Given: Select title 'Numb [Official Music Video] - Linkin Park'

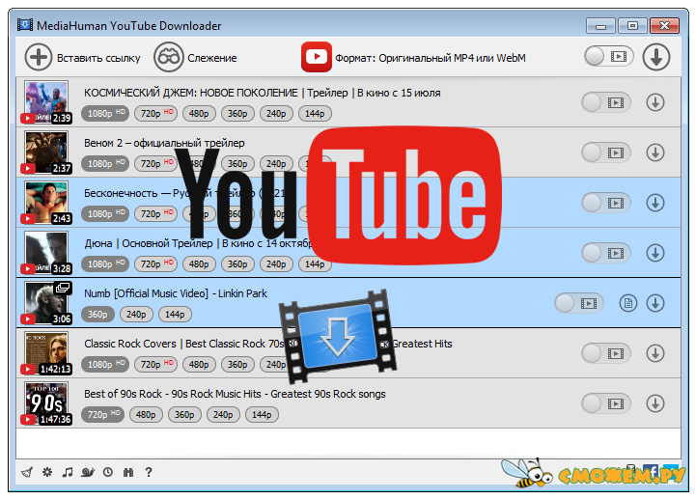Looking at the screenshot, I should pyautogui.click(x=176, y=293).
